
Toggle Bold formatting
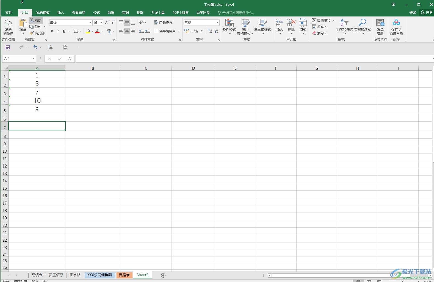[52, 31]
